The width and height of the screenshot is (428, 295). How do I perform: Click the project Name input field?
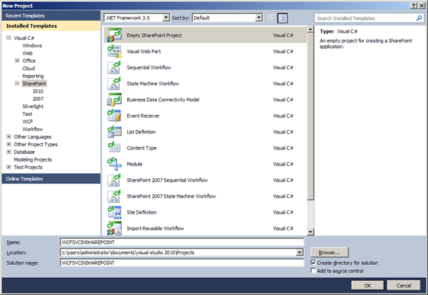182,242
